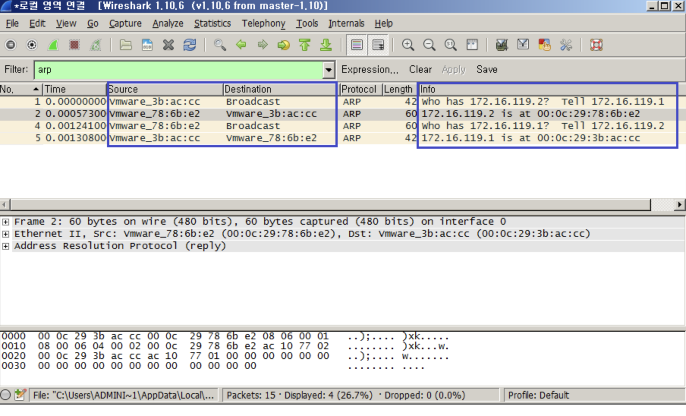Click the Filter: label button
The height and width of the screenshot is (416, 686).
click(16, 69)
